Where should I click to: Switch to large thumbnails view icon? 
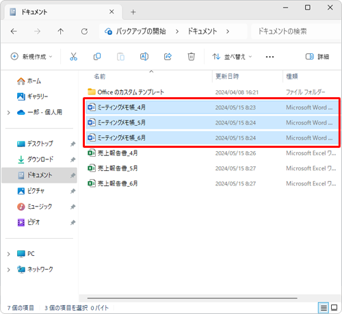click(x=334, y=308)
